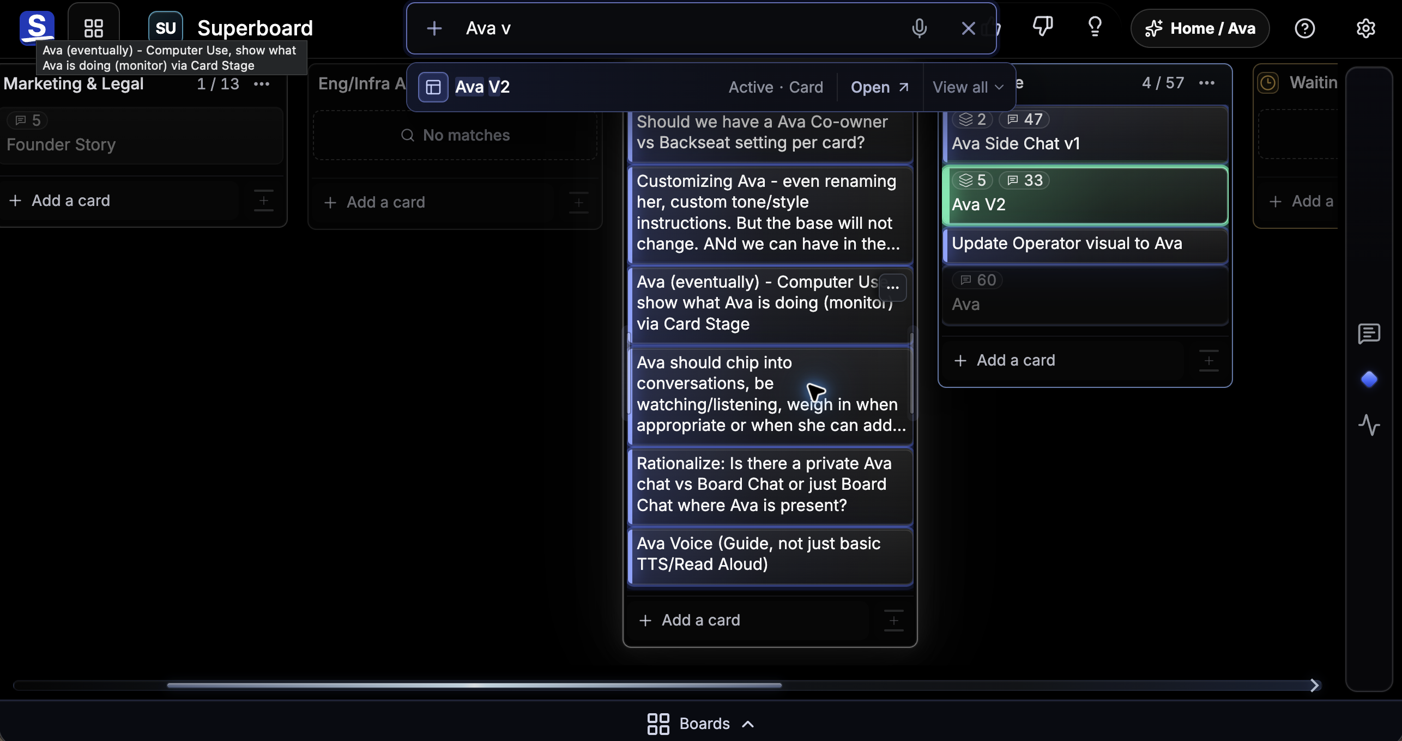This screenshot has width=1402, height=741.
Task: Open settings gear icon
Action: tap(1366, 28)
